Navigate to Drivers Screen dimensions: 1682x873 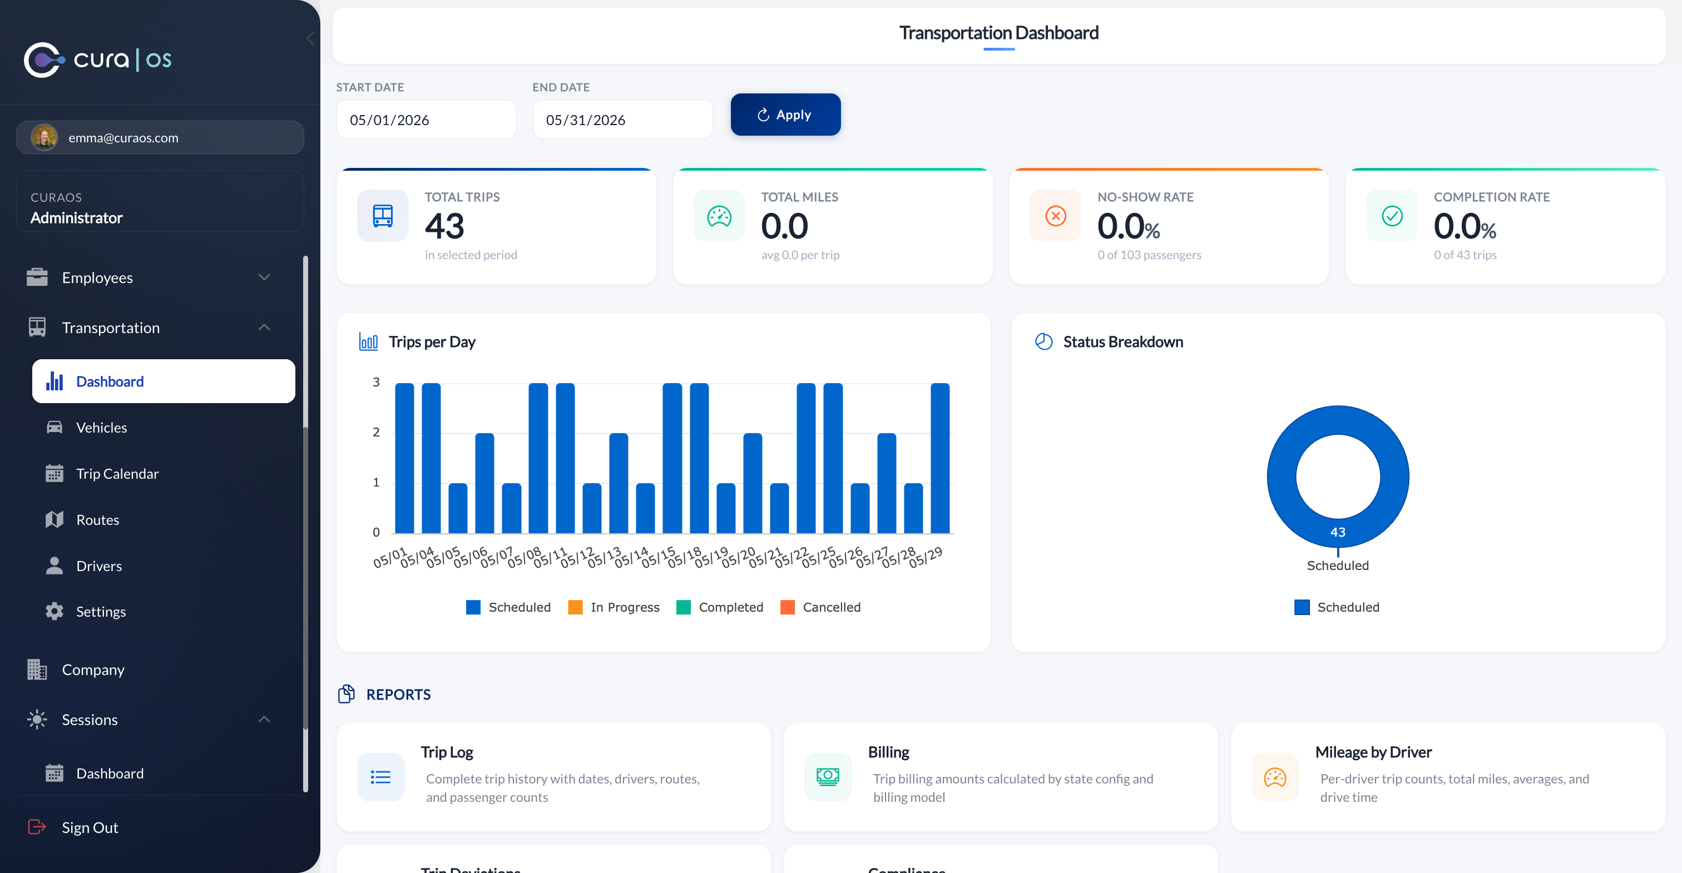point(163,566)
